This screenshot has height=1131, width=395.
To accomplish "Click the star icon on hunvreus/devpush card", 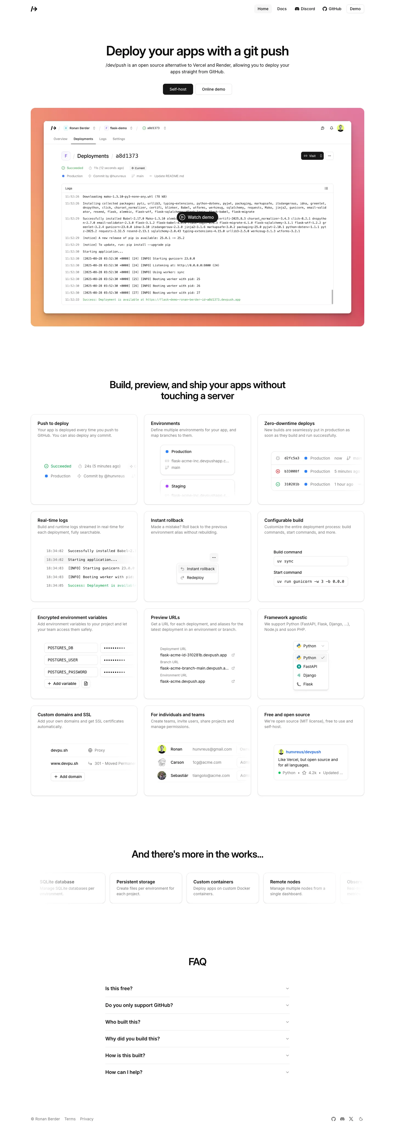I will tap(304, 773).
